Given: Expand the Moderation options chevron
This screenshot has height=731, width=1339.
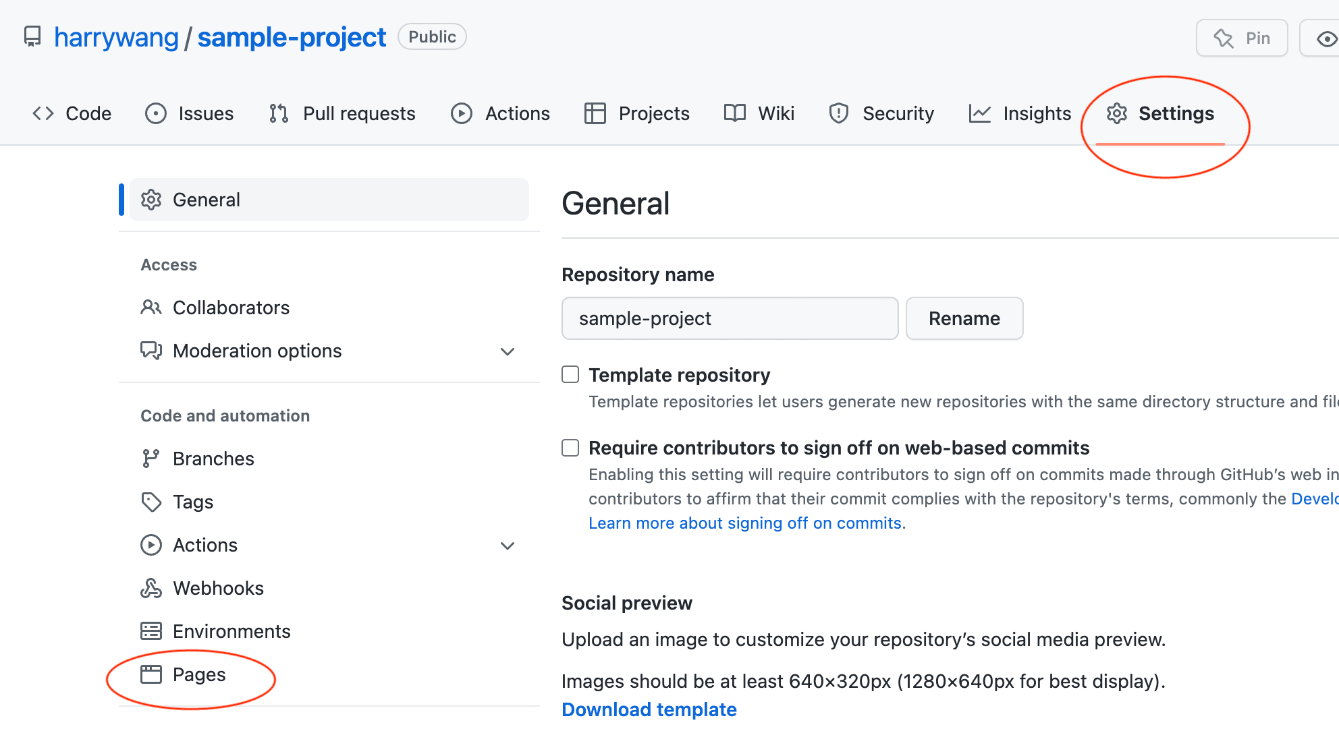Looking at the screenshot, I should [508, 351].
